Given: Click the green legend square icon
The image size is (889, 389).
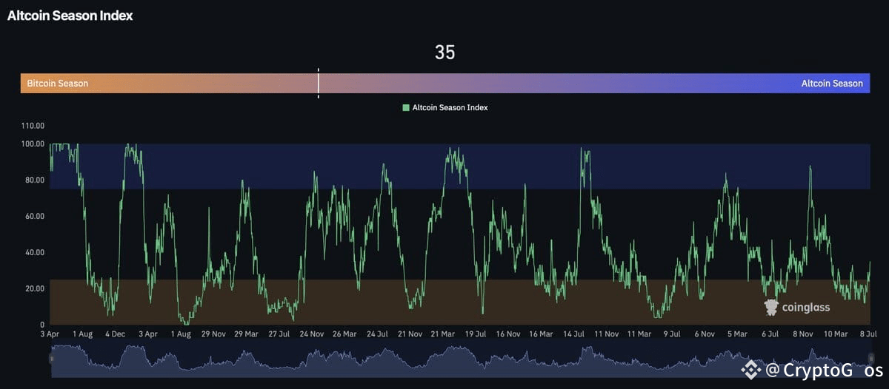Looking at the screenshot, I should [x=406, y=107].
